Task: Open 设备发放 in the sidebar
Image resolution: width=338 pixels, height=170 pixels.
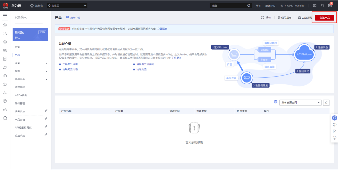Action: (20, 111)
